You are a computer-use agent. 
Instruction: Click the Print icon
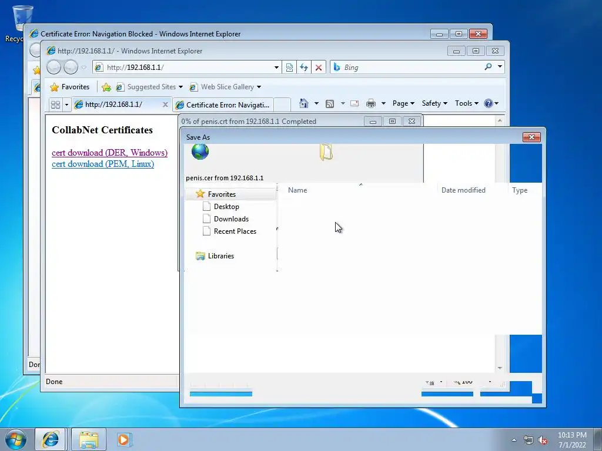pos(371,103)
